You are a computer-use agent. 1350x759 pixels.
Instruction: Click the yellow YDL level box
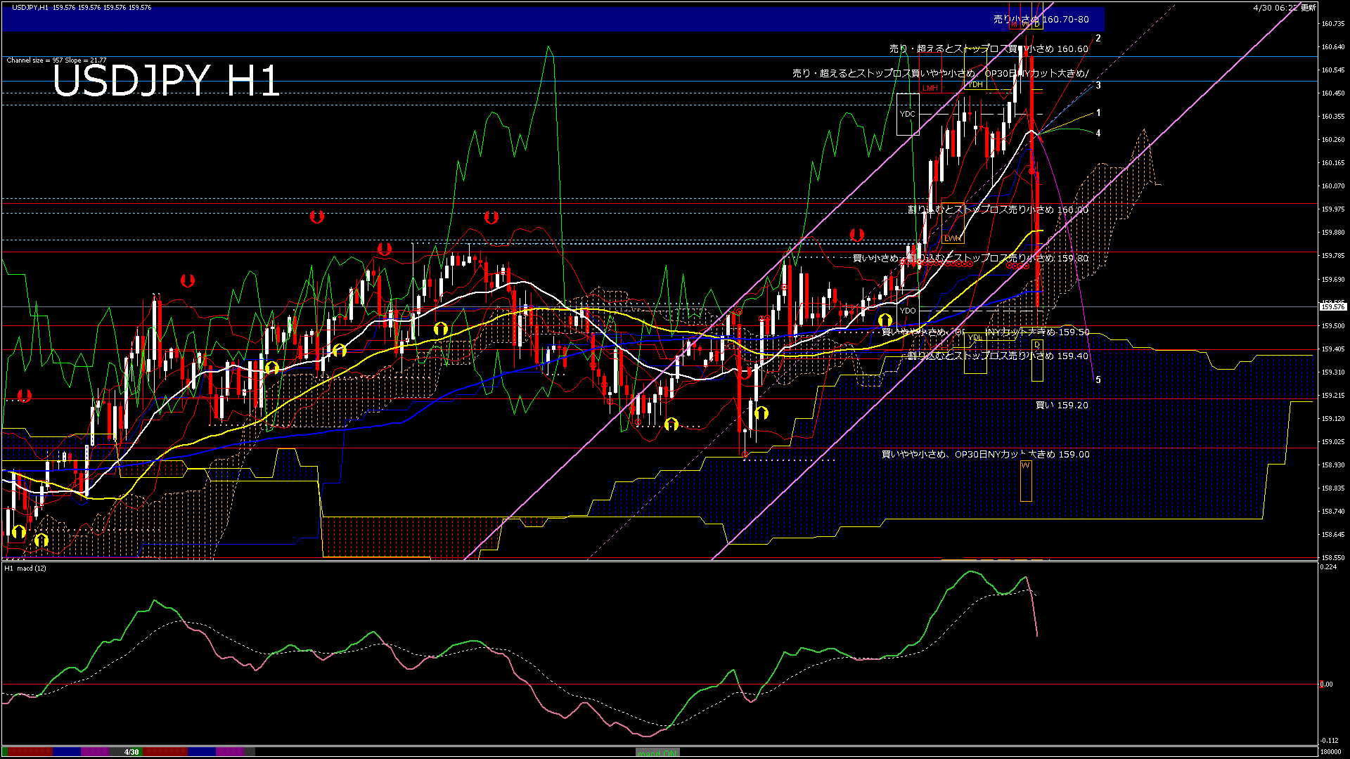coord(975,339)
